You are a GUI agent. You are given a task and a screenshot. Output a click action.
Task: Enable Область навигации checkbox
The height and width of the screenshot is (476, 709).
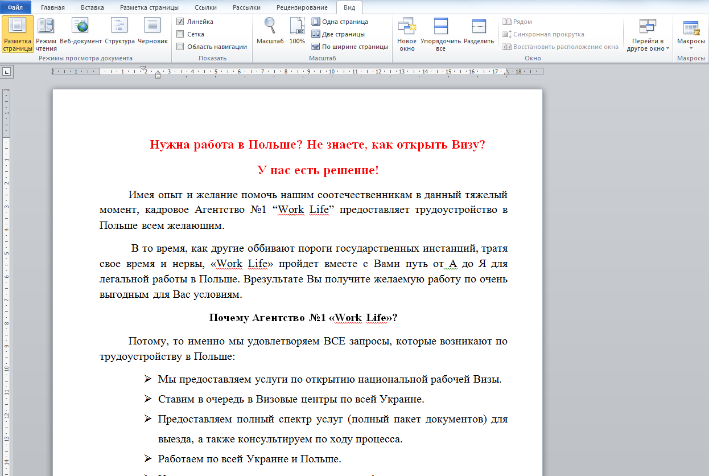click(x=180, y=47)
